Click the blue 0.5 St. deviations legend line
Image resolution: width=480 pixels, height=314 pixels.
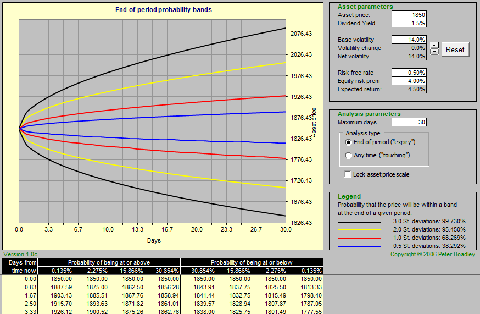coord(360,246)
